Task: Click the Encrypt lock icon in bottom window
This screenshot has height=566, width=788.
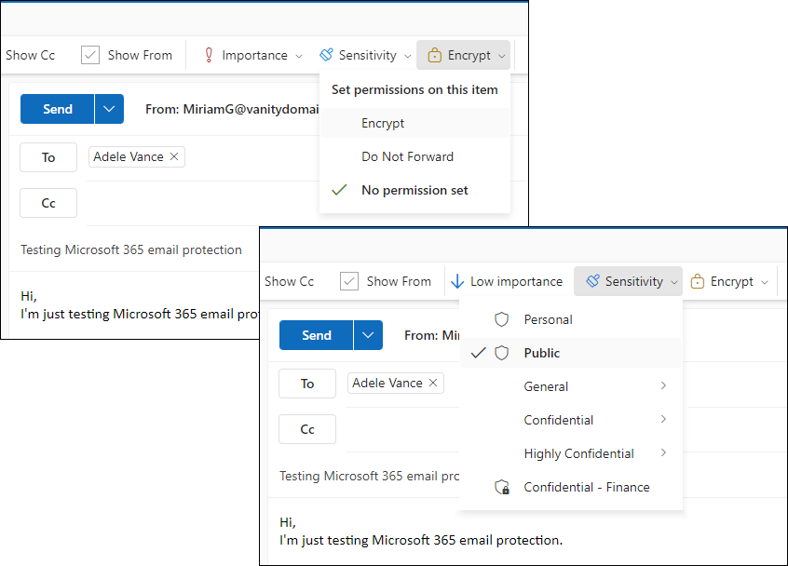Action: coord(697,281)
